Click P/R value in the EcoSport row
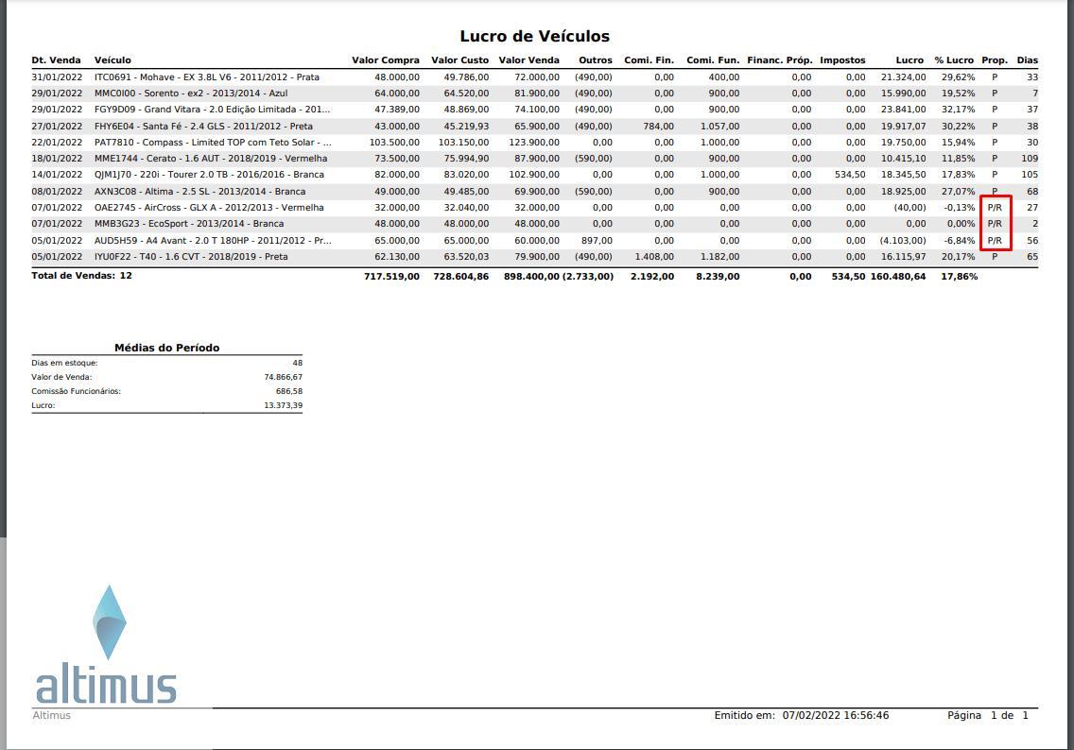Viewport: 1074px width, 750px height. coord(994,224)
